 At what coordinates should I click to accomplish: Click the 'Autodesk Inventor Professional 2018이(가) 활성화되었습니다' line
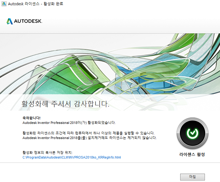[69, 123]
